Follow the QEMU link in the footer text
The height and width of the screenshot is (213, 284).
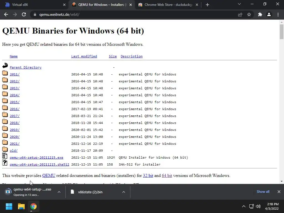coord(49,176)
